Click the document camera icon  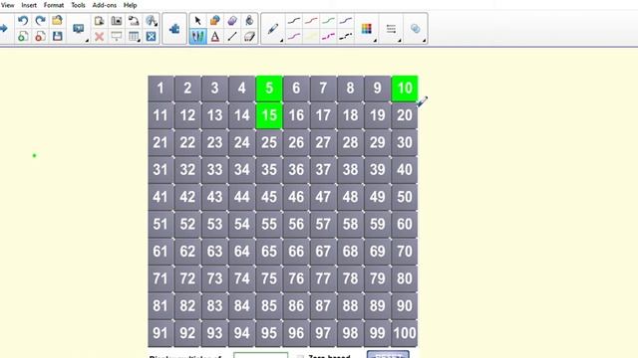[134, 21]
